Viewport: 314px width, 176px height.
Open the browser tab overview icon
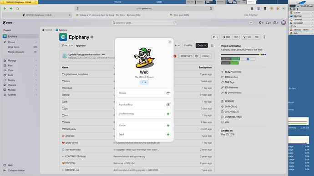tap(252, 8)
